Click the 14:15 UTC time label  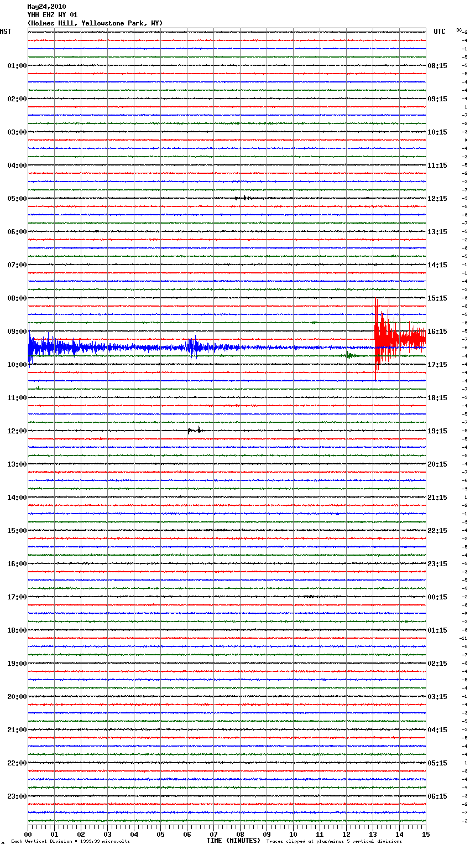pos(437,265)
